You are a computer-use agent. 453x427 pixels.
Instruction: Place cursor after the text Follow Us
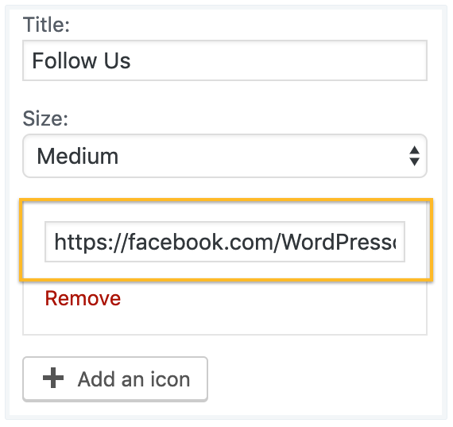pos(132,60)
